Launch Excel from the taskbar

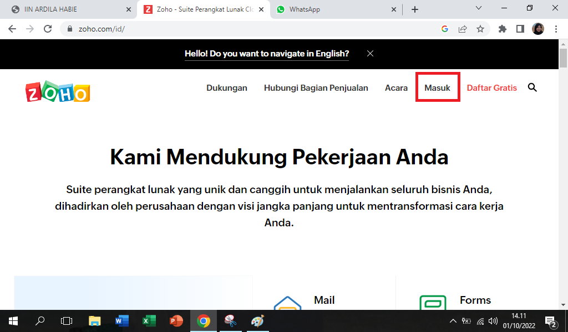(x=149, y=321)
